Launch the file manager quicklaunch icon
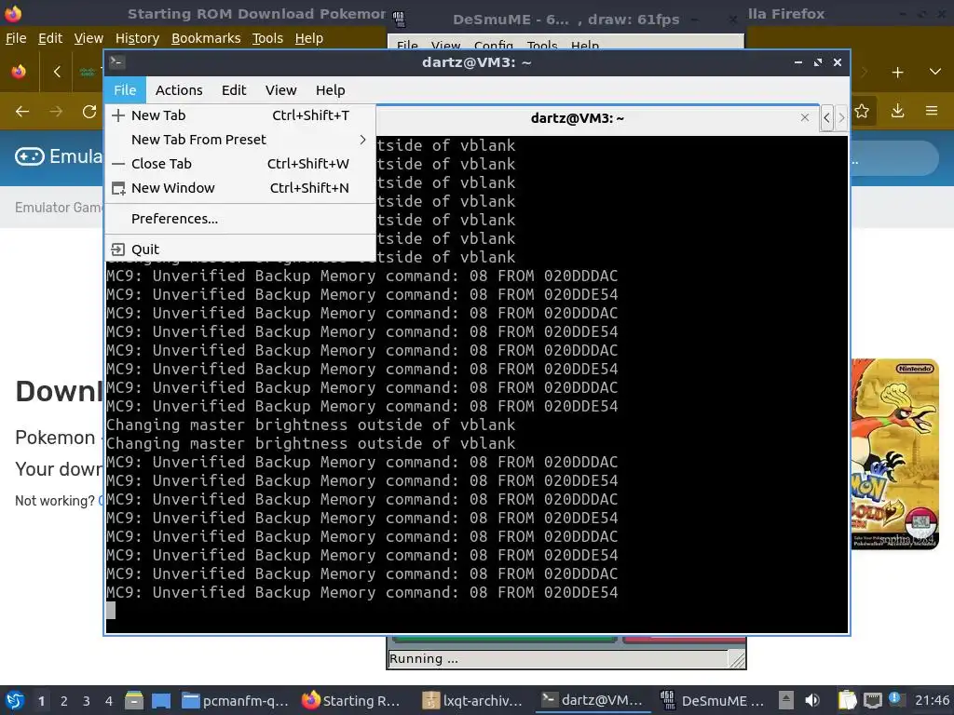This screenshot has width=954, height=715. point(134,700)
